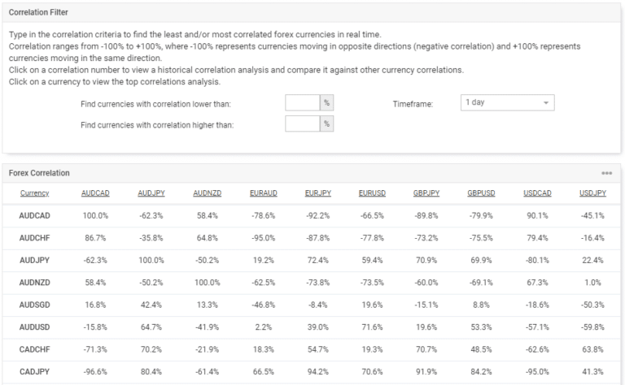The width and height of the screenshot is (625, 385).
Task: Click the EURJPY column header link
Action: (x=317, y=193)
